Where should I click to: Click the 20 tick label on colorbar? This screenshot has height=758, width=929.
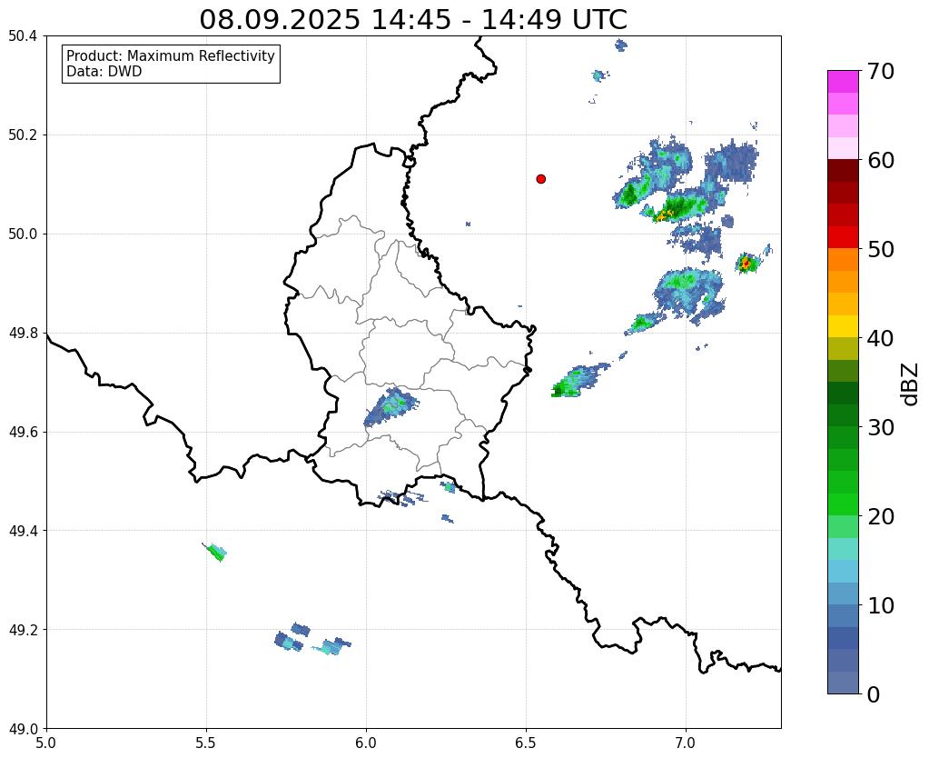pos(881,516)
